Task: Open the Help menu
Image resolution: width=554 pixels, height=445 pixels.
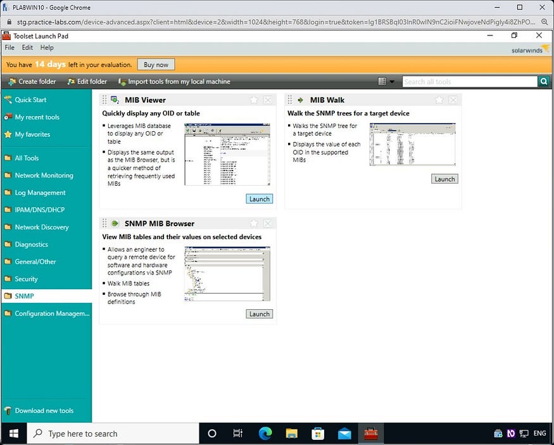Action: 47,48
